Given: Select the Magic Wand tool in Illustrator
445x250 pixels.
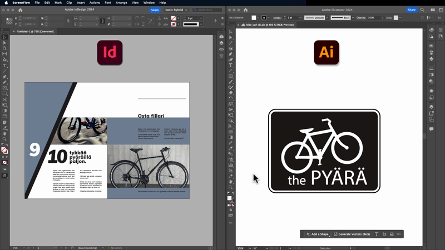Looking at the screenshot, I should point(231,43).
